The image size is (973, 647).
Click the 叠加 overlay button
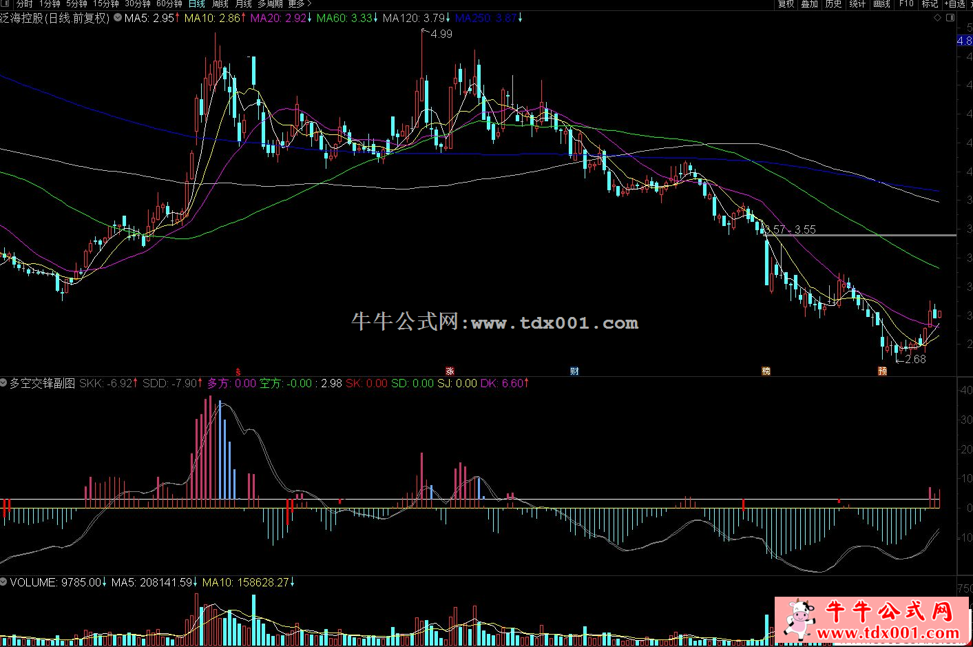(810, 4)
